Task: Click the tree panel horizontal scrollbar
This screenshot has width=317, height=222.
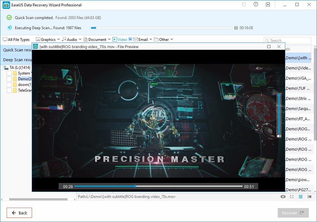Action: 38,199
